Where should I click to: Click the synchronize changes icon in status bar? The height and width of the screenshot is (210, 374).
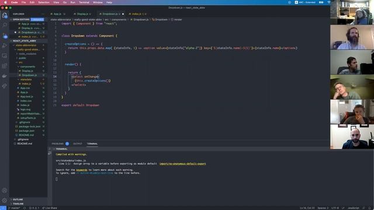(25, 208)
